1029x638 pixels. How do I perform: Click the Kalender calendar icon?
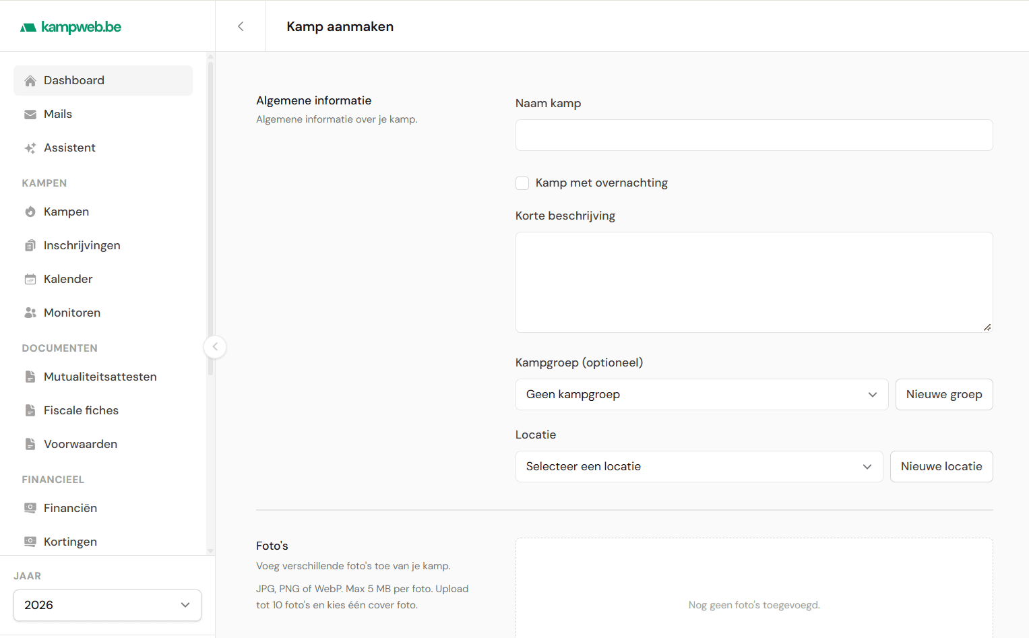pos(30,280)
